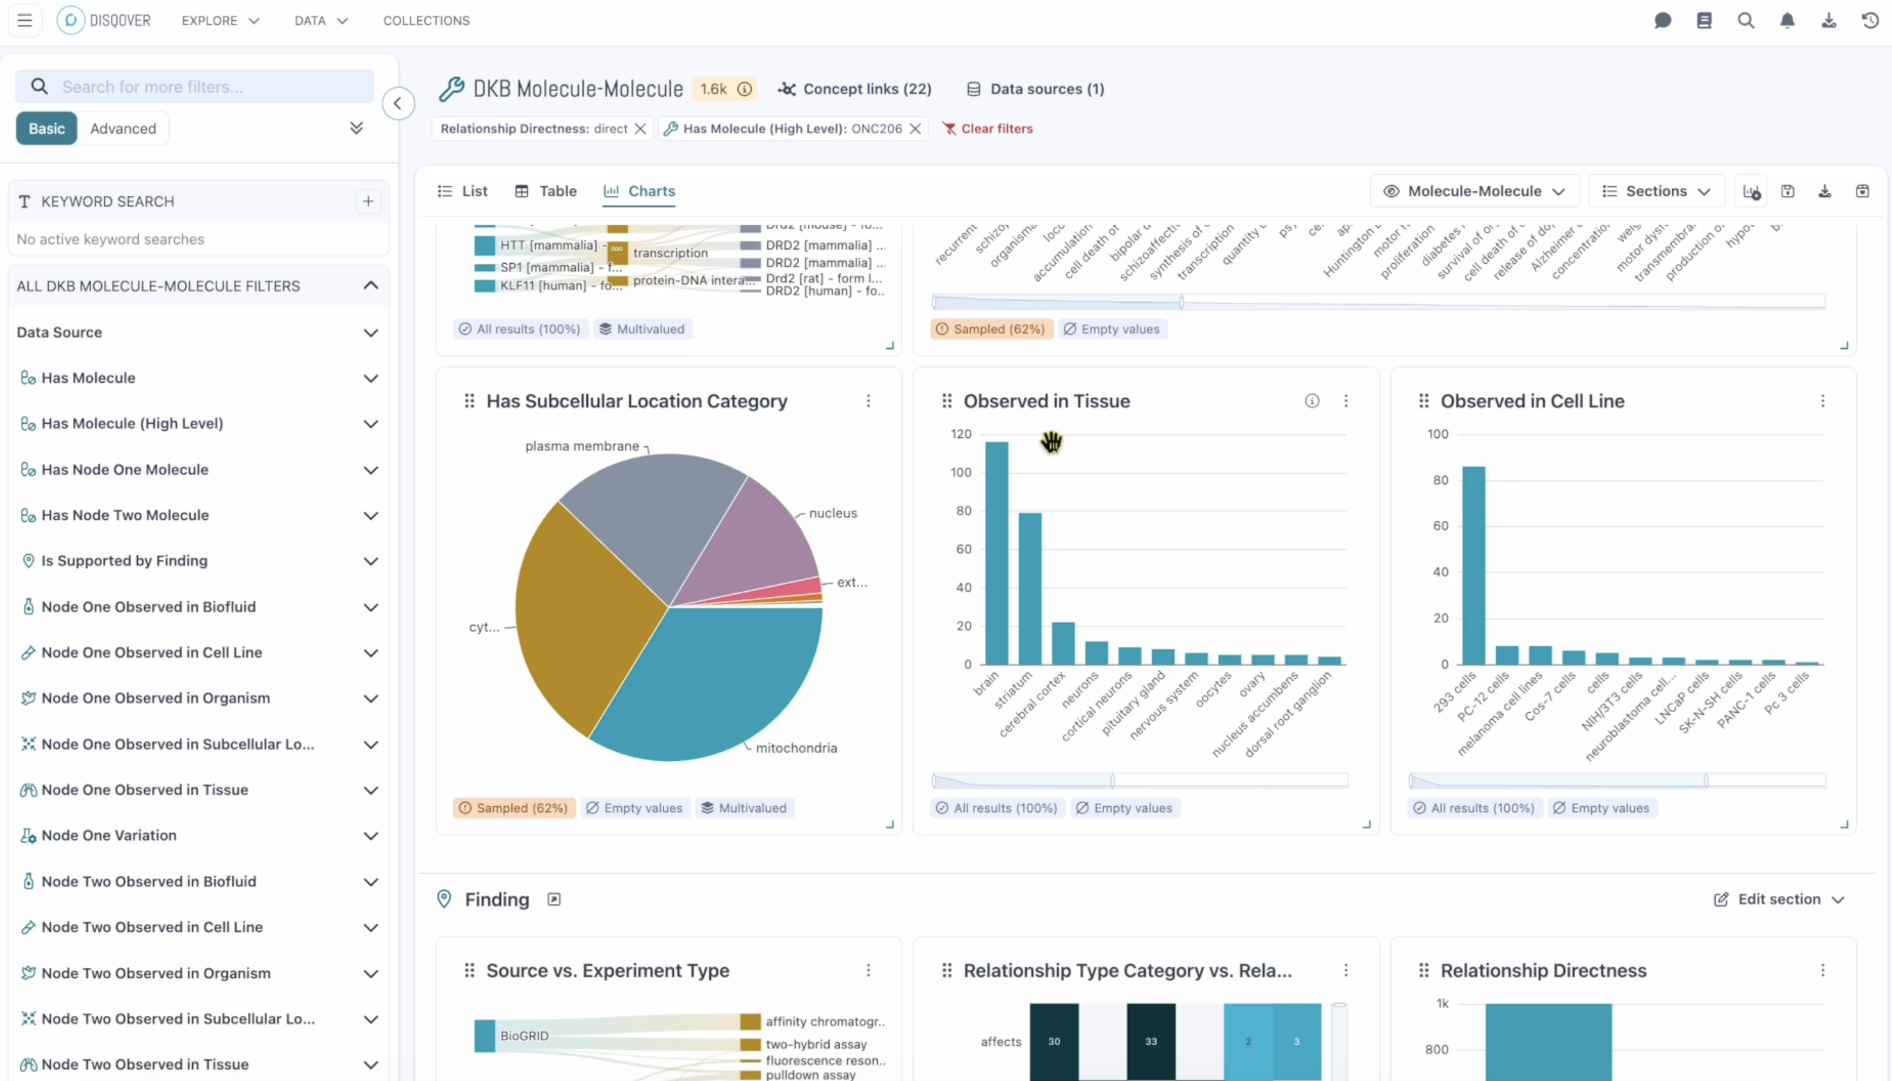
Task: Collapse All DKB Molecule-Molecule Filters section
Action: coord(370,286)
